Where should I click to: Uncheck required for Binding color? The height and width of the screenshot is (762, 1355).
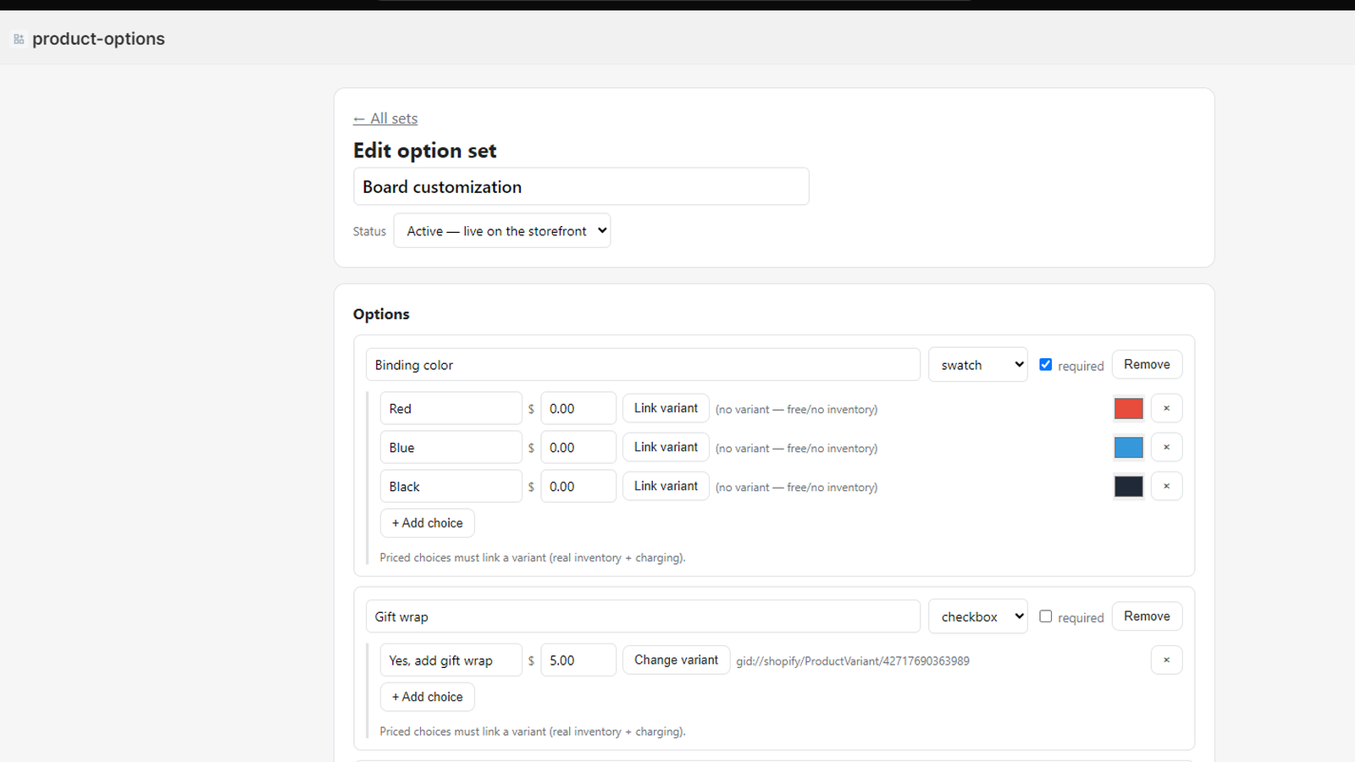click(1046, 364)
